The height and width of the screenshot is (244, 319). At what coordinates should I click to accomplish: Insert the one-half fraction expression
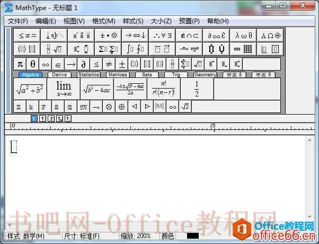[197, 89]
